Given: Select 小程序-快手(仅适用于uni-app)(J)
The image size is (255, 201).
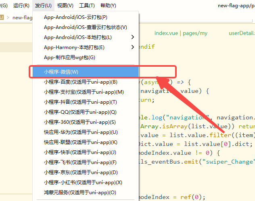Looking at the screenshot, I should tap(86, 152).
